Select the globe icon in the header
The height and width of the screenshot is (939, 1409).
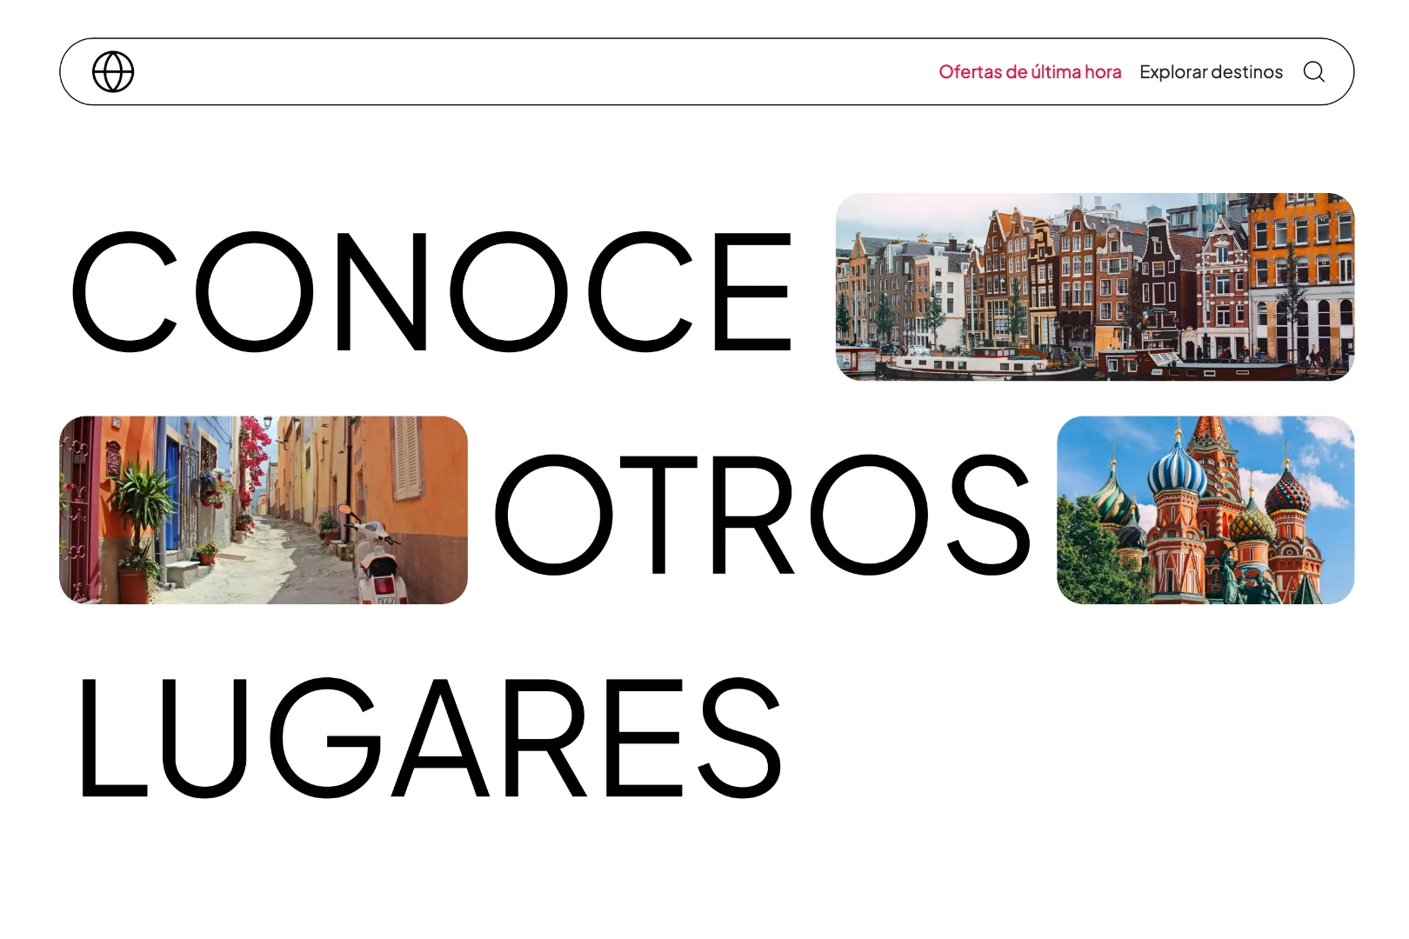[114, 72]
